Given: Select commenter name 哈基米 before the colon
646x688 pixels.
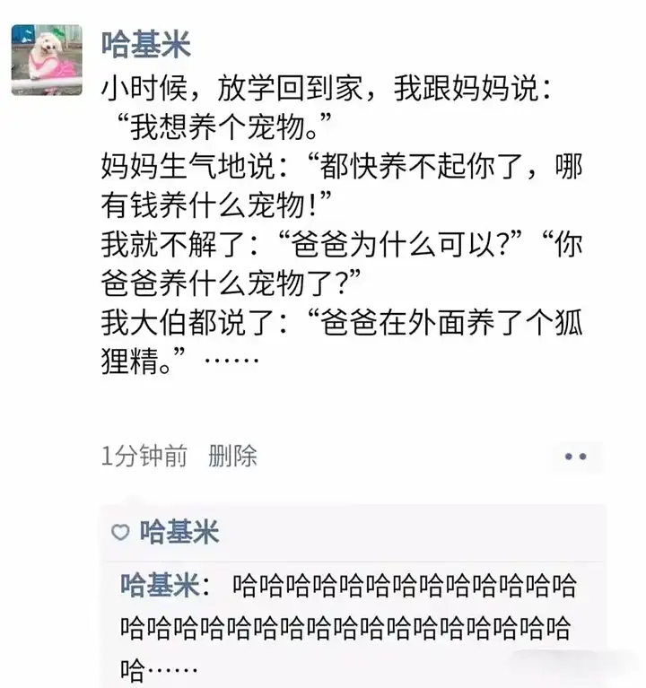Looking at the screenshot, I should [x=160, y=585].
